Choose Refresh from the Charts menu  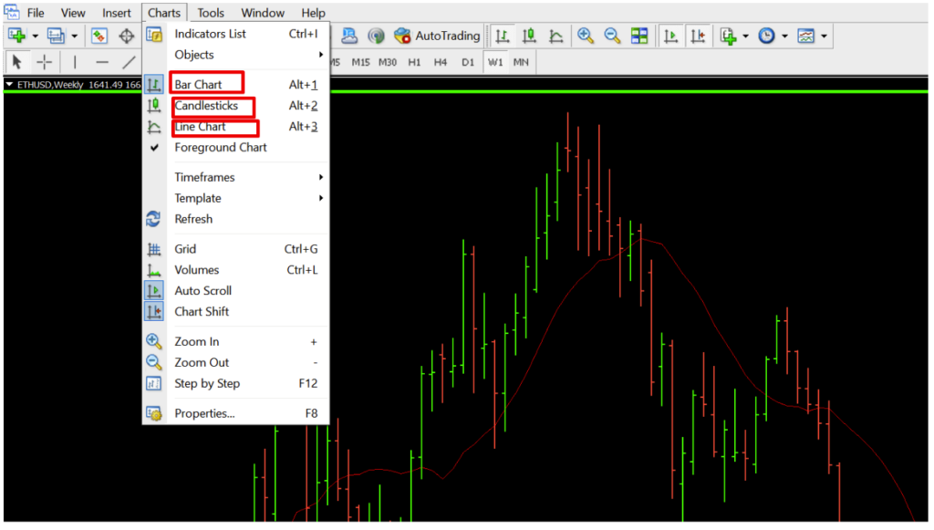(x=236, y=219)
